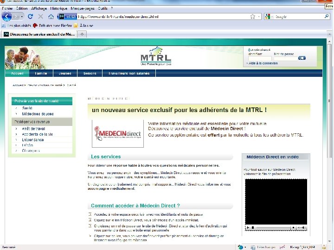Viewport: 334px width, 250px height.
Task: Click the MEDECINdirect logo image
Action: (x=118, y=133)
